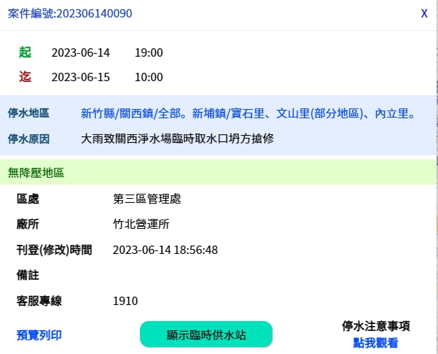Click the case number 202306140090 title
The width and height of the screenshot is (438, 354).
(70, 13)
